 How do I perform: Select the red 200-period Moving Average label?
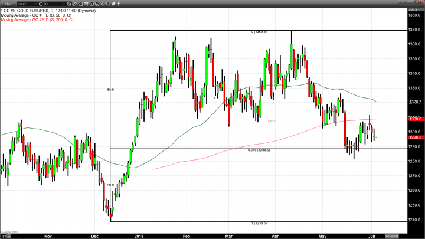[37, 20]
